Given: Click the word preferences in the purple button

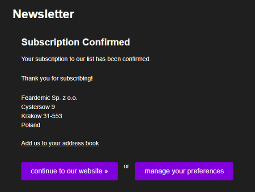Looking at the screenshot, I should coord(205,172).
